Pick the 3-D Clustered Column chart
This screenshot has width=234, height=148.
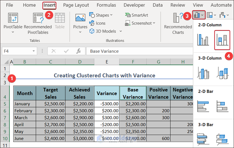click(x=203, y=73)
